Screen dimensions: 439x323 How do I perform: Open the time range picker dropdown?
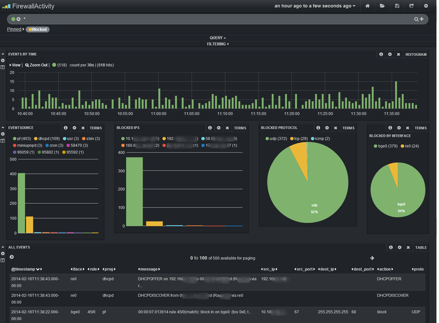315,6
